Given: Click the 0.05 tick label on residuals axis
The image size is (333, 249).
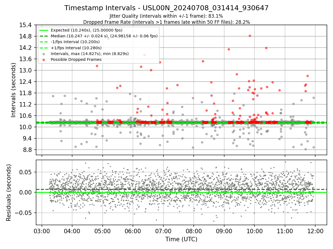Looking at the screenshot, I should [26, 172].
